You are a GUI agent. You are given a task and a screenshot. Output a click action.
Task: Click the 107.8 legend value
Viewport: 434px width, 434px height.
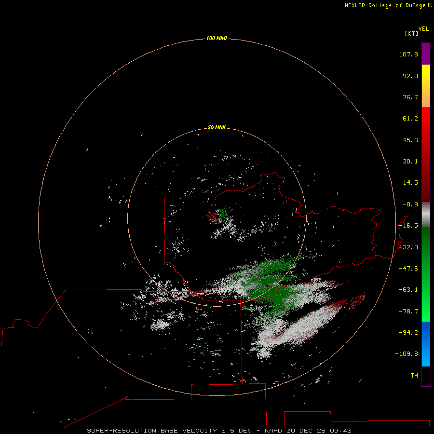click(408, 54)
